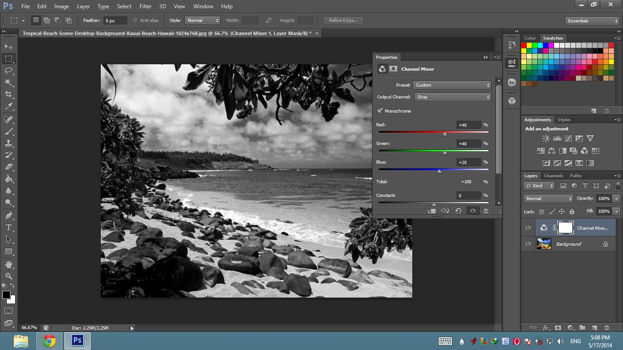
Task: Add a Vibrance adjustment
Action: pos(590,138)
